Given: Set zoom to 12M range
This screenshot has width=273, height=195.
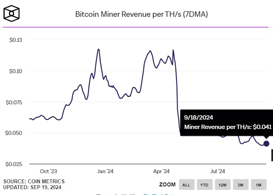Looking at the screenshot, I should (222, 184).
